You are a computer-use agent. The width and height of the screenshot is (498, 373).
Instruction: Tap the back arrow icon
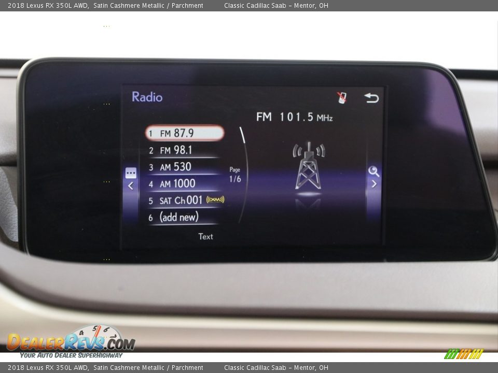tap(371, 98)
